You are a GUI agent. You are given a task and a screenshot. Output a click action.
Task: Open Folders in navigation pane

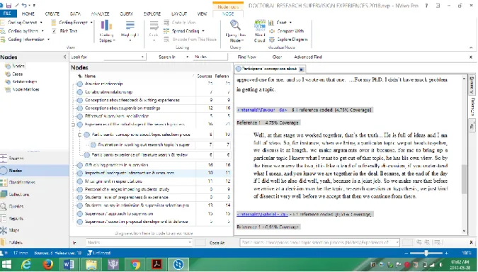(x=16, y=243)
